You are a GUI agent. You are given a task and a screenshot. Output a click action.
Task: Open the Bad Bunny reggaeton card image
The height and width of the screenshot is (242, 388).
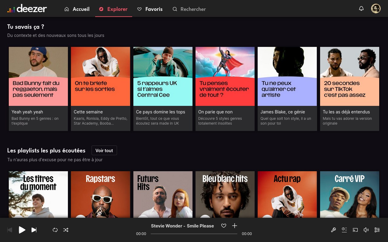38,76
